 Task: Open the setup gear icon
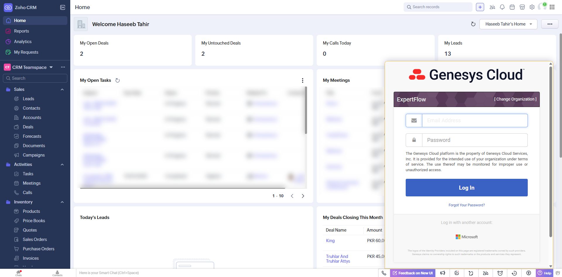pos(532,7)
